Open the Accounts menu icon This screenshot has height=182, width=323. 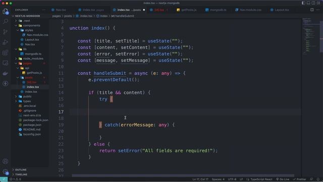click(6, 161)
